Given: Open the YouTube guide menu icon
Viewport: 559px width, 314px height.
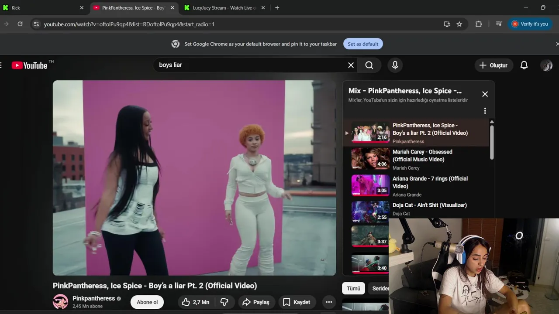Looking at the screenshot, I should [x=1, y=65].
